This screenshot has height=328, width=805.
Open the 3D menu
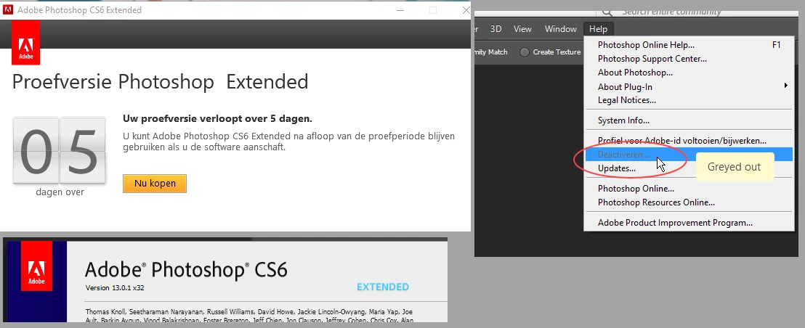(x=495, y=29)
